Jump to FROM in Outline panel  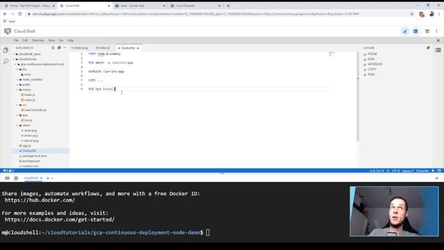tap(372, 54)
